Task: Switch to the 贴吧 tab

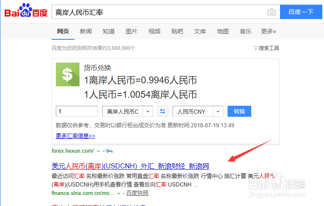Action: tap(177, 31)
